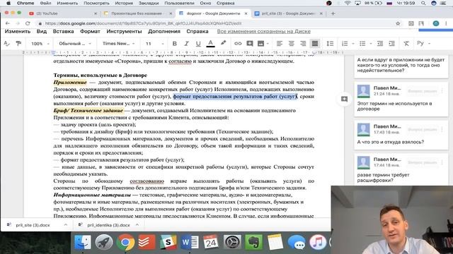This screenshot has height=254, width=453.
Task: Open Microsoft Word from the Dock
Action: (190, 242)
